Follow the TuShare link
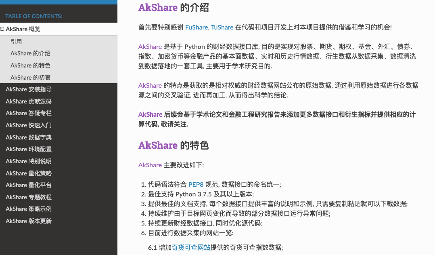The image size is (435, 255). point(222,27)
